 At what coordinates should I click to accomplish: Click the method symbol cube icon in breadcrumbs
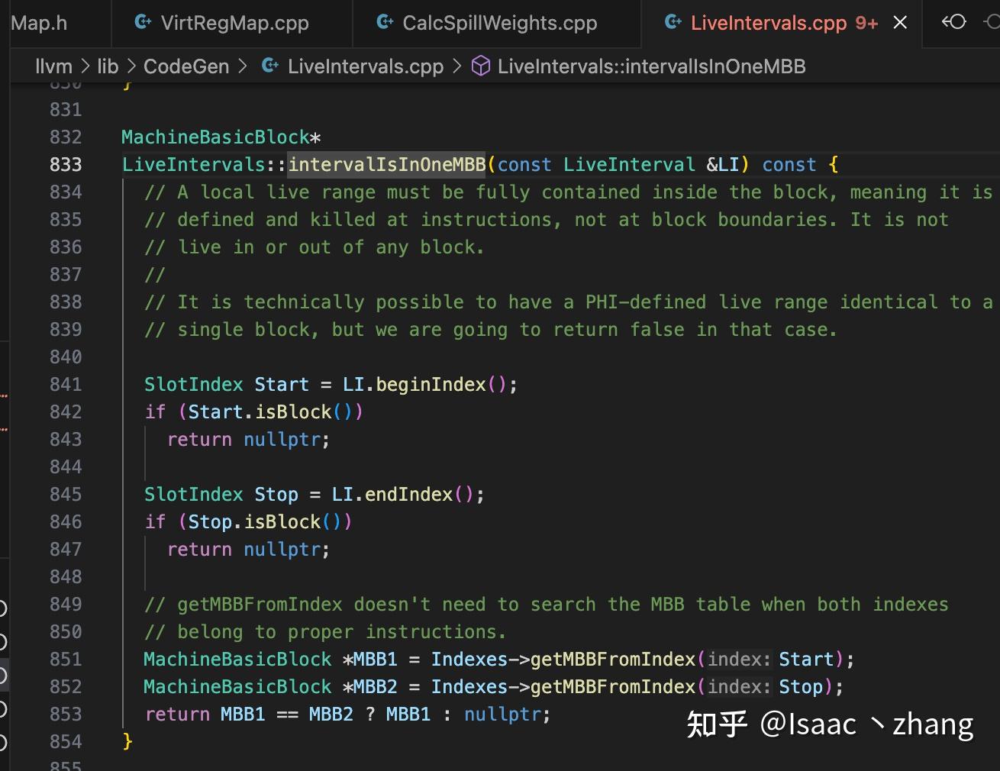click(x=481, y=66)
